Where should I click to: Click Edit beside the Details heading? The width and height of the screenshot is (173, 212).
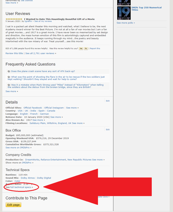tap(108, 101)
